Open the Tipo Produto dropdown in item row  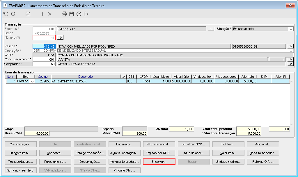32,81
